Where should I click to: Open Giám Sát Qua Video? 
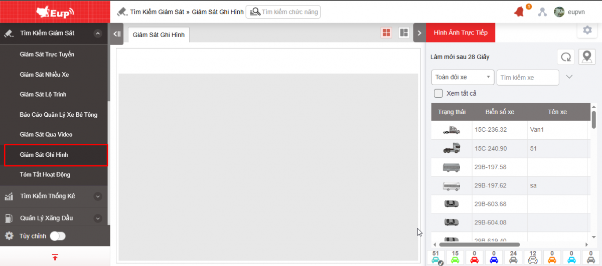(46, 134)
